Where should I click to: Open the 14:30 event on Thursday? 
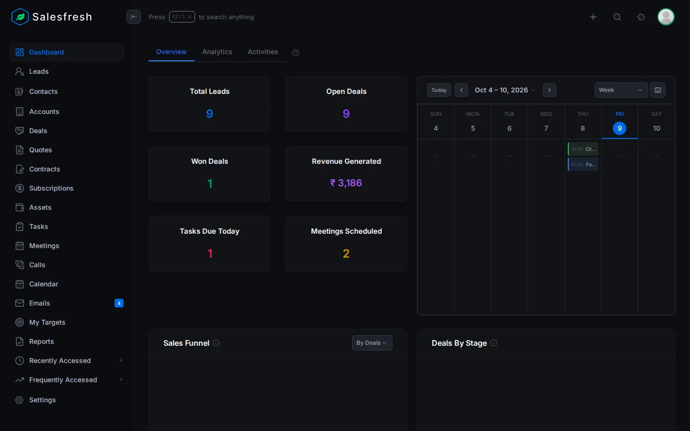tap(583, 164)
